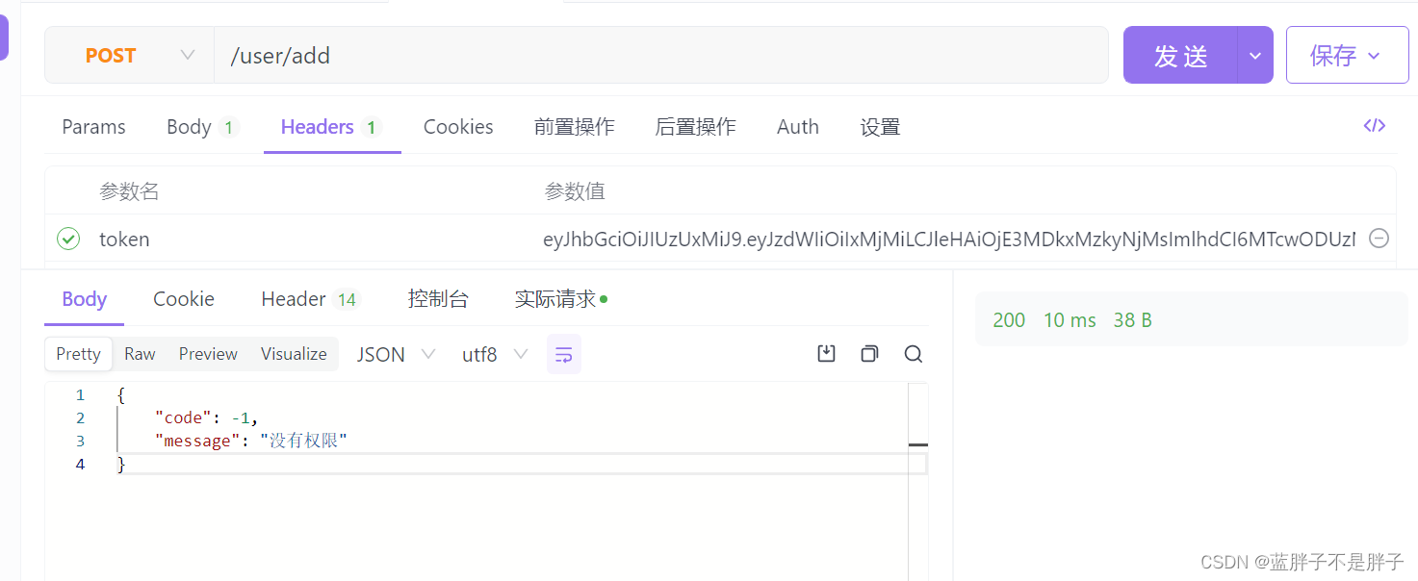This screenshot has height=581, width=1418.
Task: Send the request with 发送 button
Action: 1180,56
